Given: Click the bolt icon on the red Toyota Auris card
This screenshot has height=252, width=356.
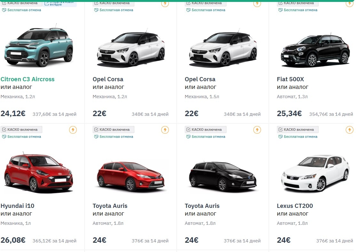Looking at the screenshot, I should [x=165, y=130].
